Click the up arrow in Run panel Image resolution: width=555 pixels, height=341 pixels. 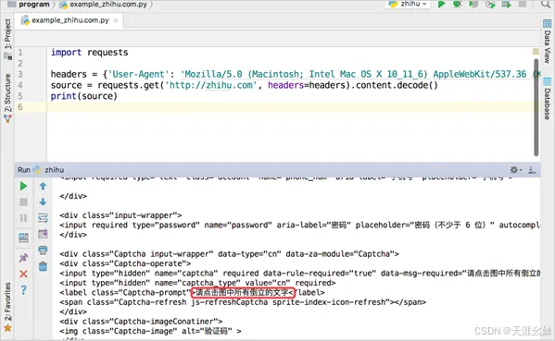tap(43, 186)
